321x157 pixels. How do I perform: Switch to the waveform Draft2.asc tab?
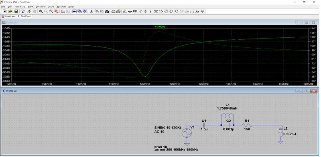(8, 16)
